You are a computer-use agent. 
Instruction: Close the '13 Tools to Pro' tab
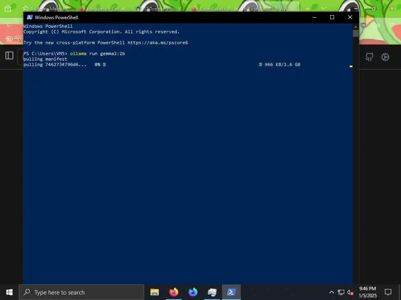point(179,9)
